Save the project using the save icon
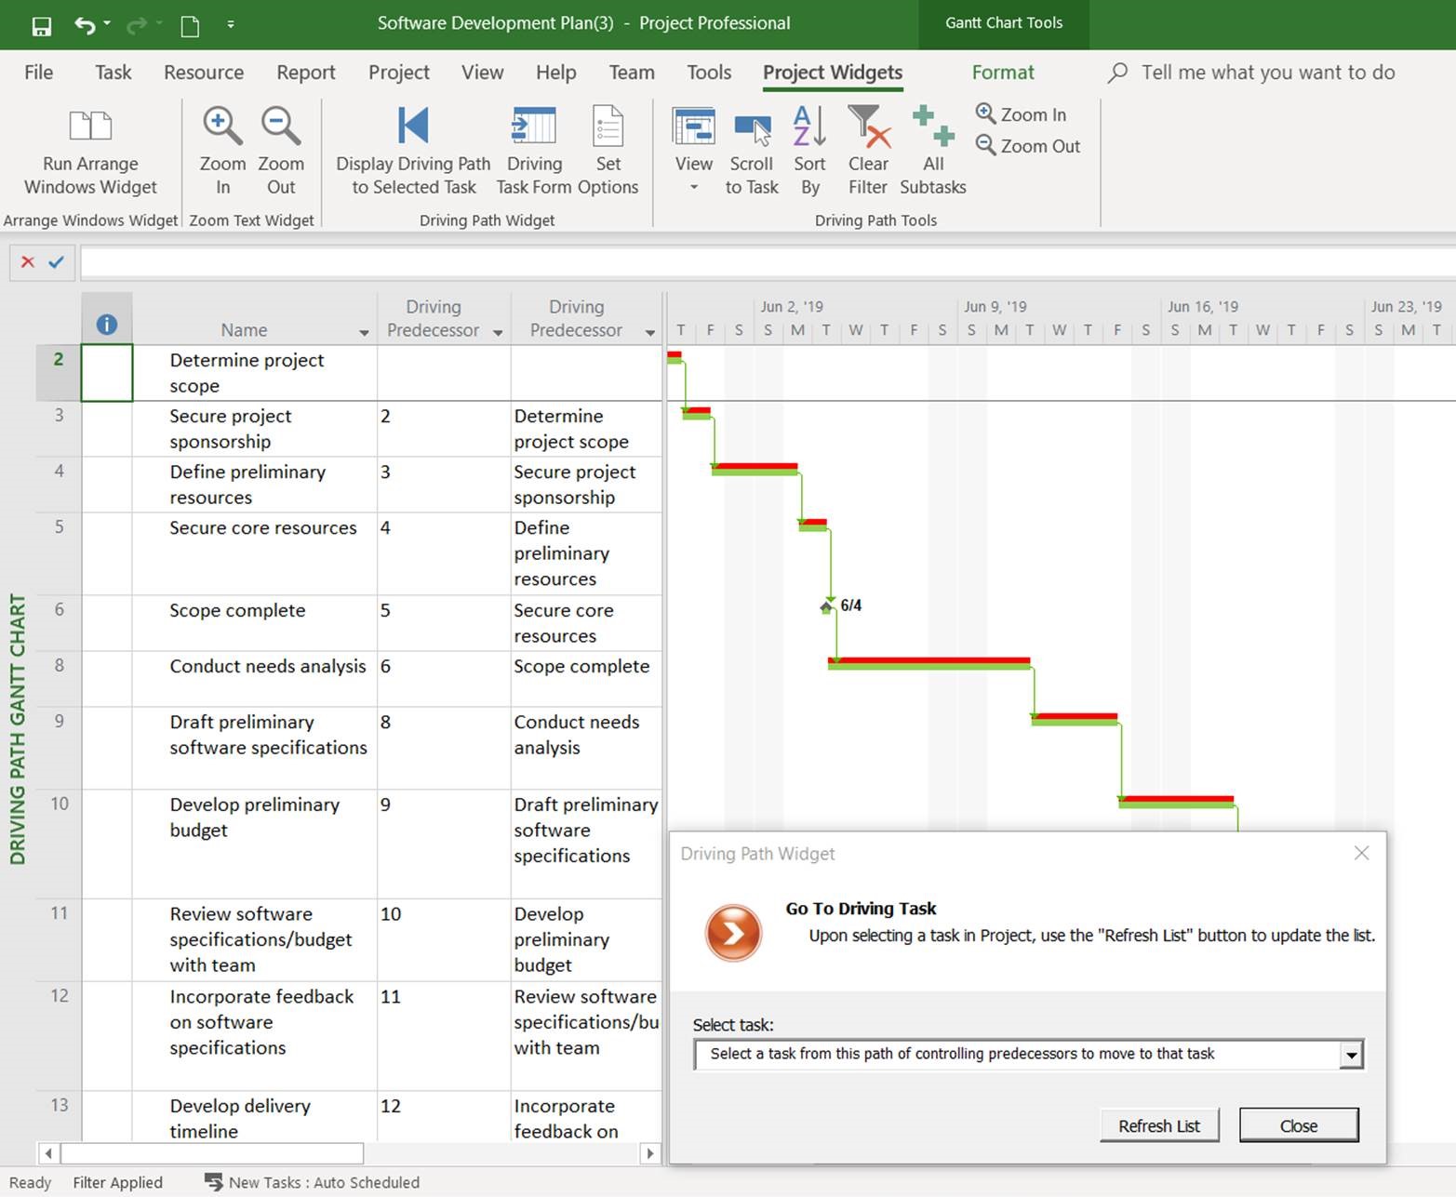1456x1197 pixels. [41, 25]
